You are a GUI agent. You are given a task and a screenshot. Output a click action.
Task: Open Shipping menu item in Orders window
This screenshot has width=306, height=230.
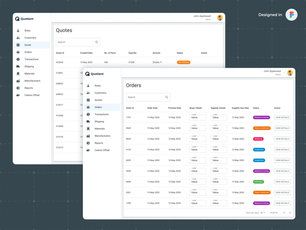[102, 122]
